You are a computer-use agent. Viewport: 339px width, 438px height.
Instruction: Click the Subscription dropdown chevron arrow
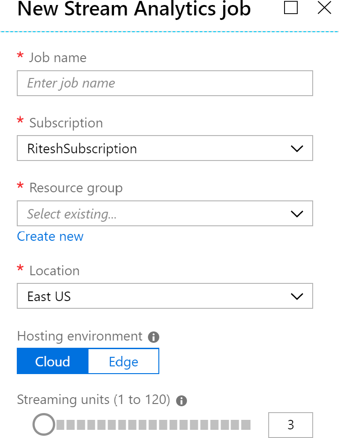pos(296,148)
